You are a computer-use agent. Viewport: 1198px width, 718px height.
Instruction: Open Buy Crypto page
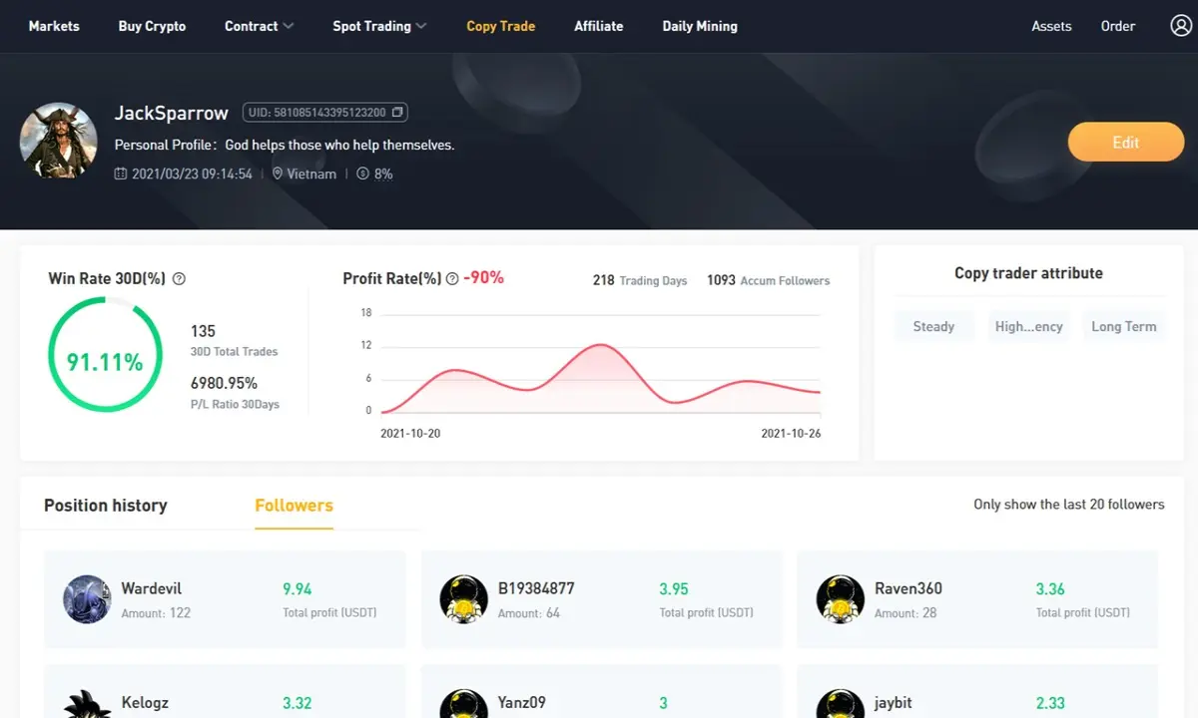152,26
